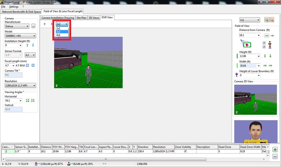Viewport: 281px width, 167px height.
Task: Toggle the female figure checkbox
Action: [x=264, y=47]
